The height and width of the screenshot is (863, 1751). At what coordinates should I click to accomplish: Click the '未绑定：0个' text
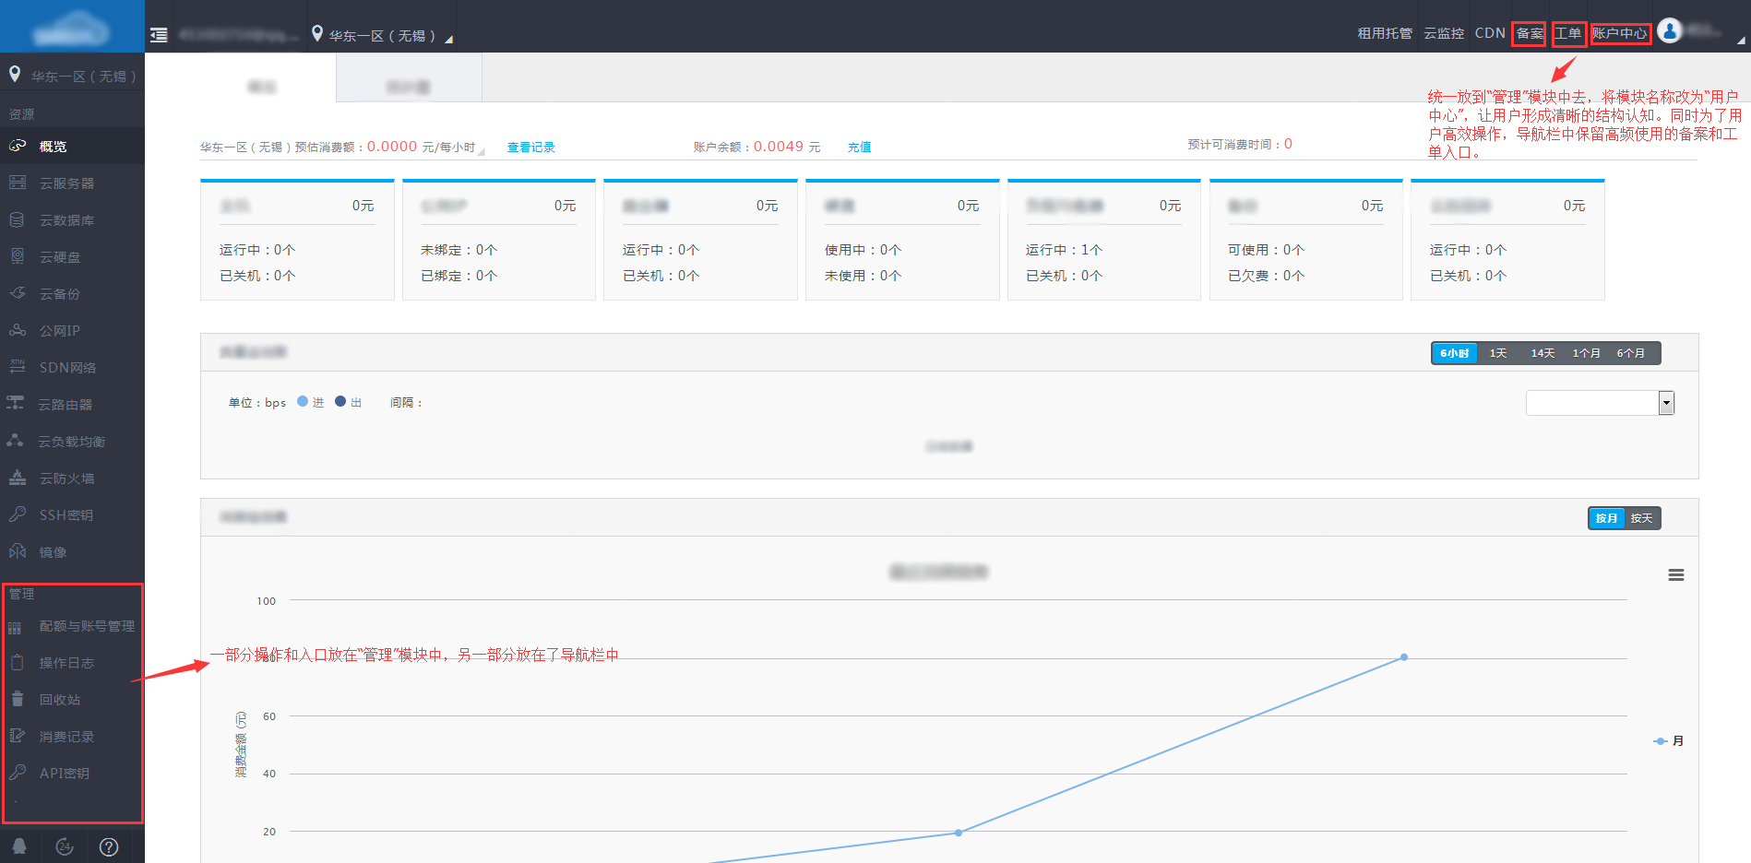(459, 250)
